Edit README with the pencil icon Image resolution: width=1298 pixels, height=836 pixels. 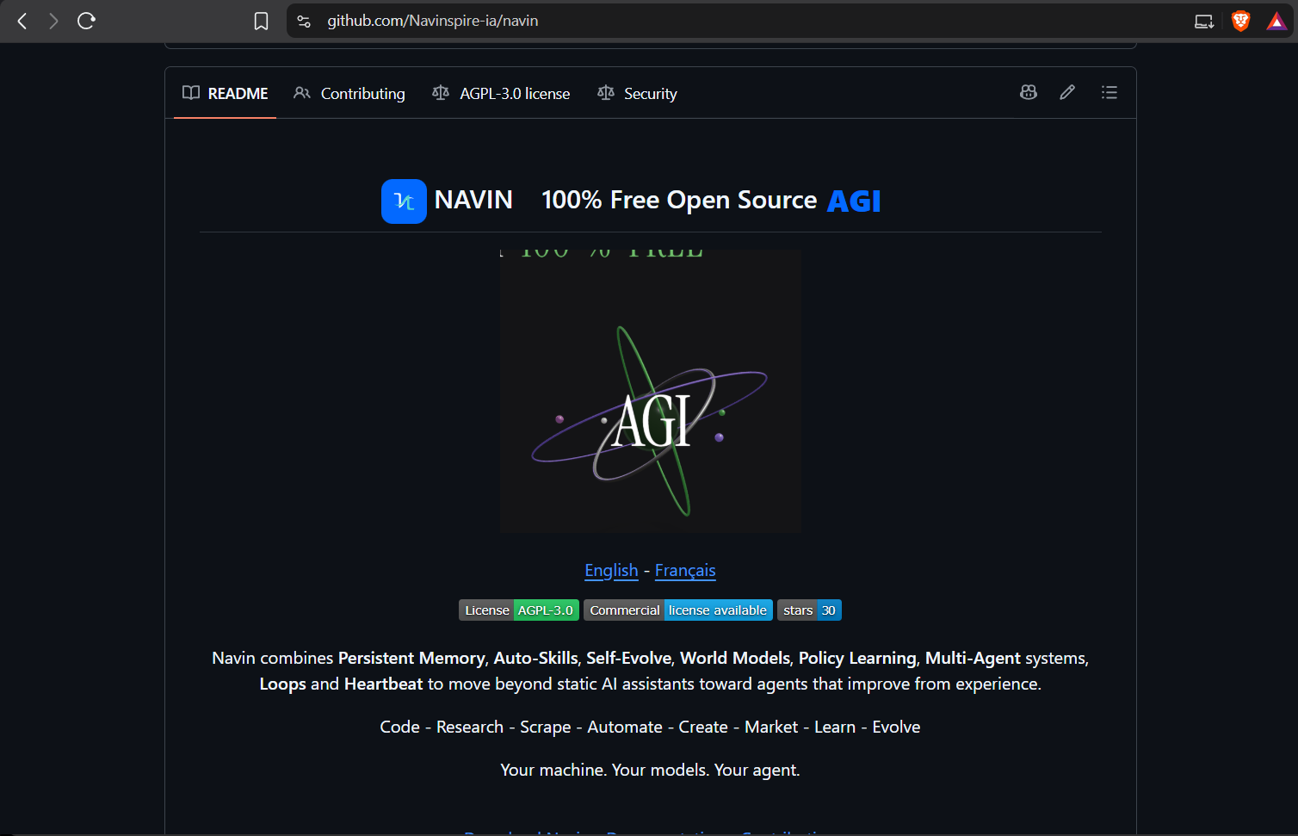(1067, 92)
